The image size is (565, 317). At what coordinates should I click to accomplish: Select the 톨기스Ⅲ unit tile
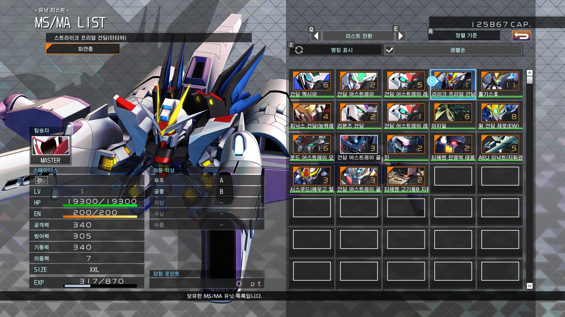tap(500, 84)
